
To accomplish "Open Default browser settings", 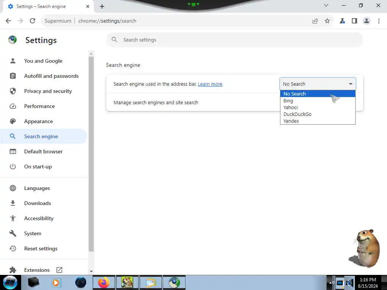I will pyautogui.click(x=43, y=151).
